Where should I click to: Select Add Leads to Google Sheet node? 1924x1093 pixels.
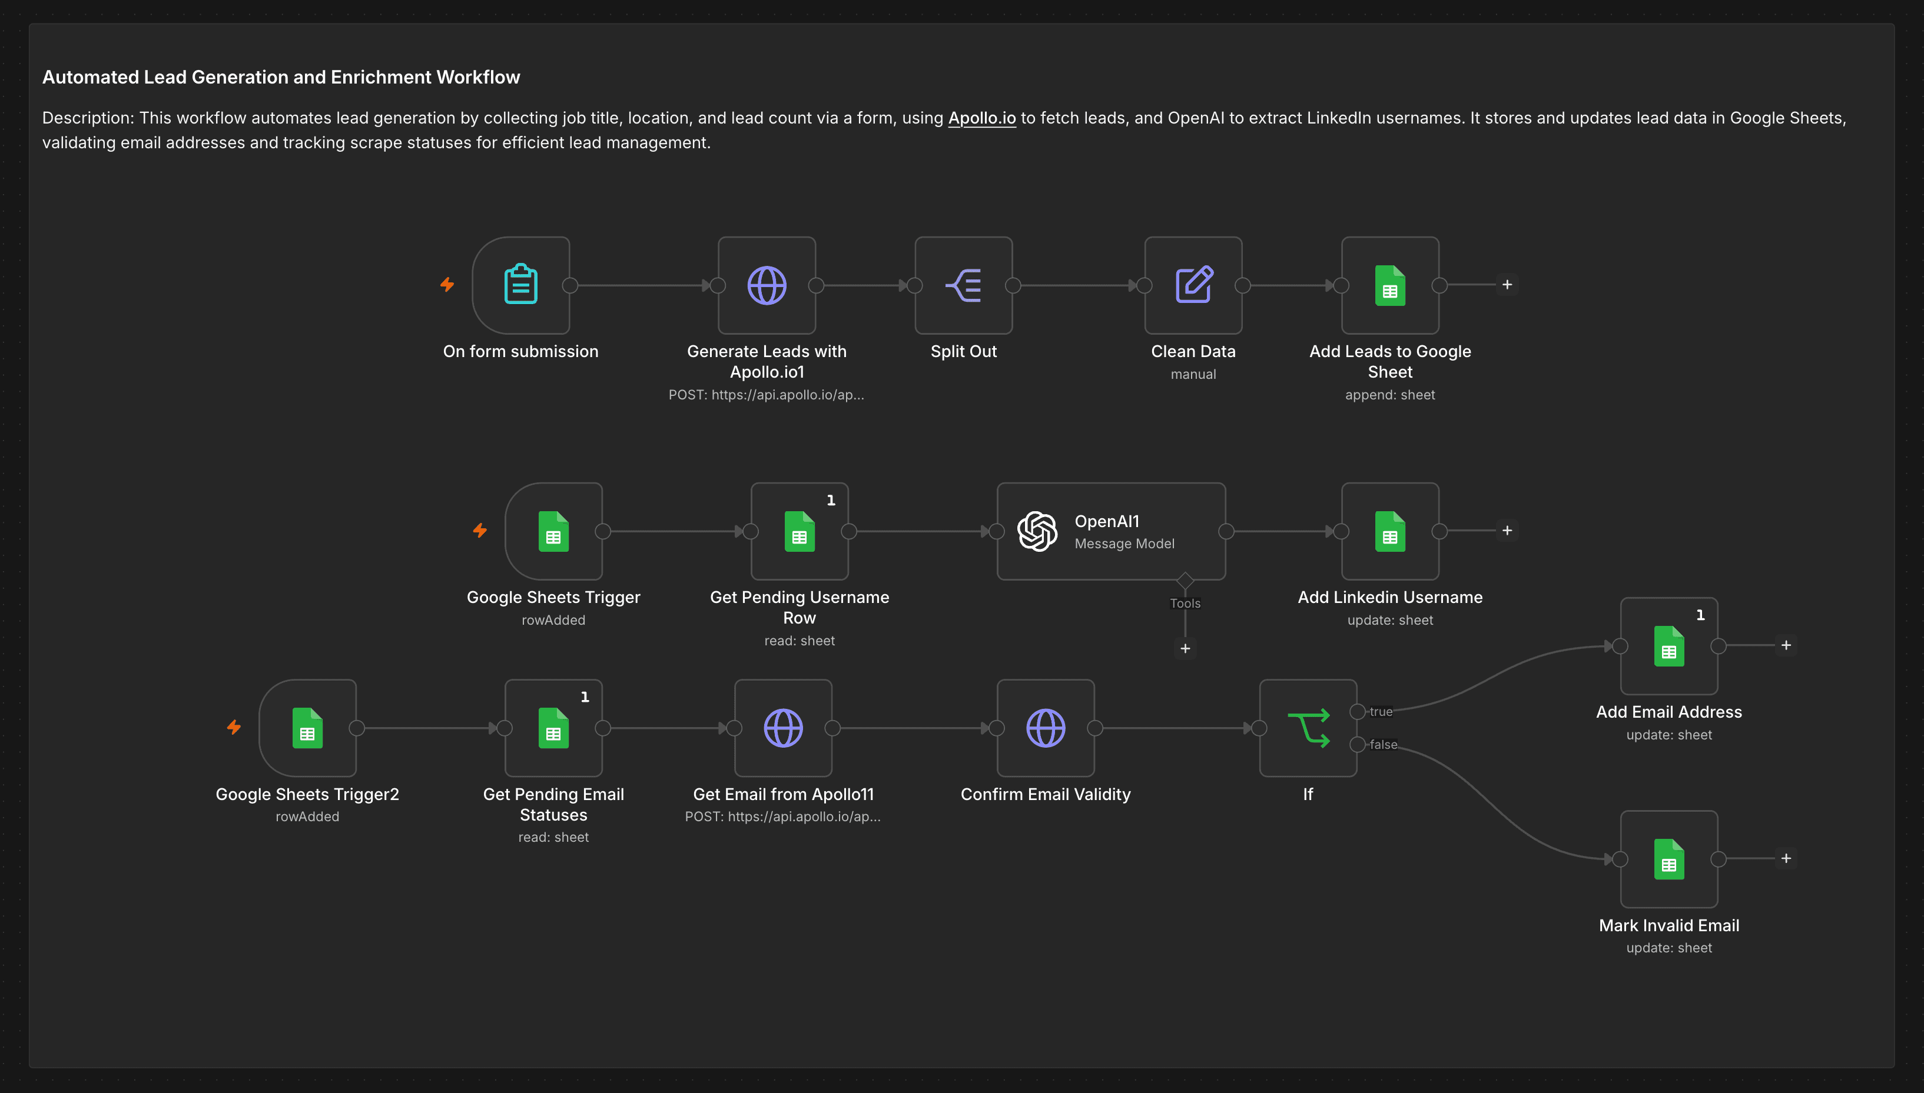[x=1390, y=285]
